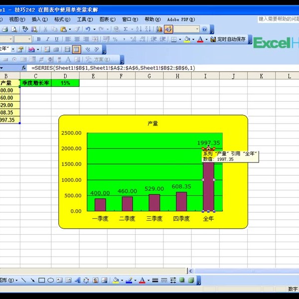Toggle the chart Legend icon
299x299 pixels.
click(x=47, y=49)
